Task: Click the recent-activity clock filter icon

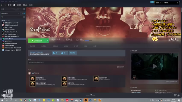Action: (x=22, y=13)
